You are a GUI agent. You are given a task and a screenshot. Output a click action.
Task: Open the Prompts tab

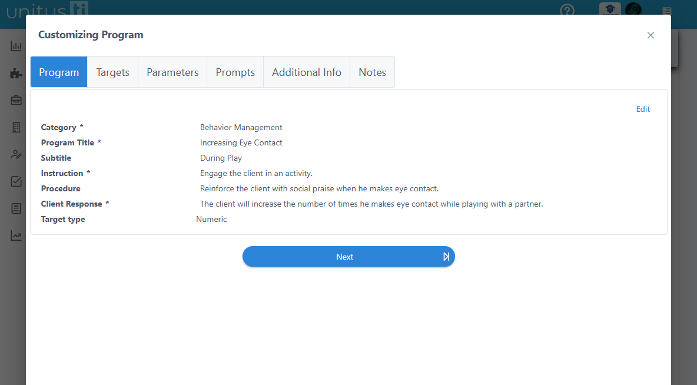pos(235,72)
